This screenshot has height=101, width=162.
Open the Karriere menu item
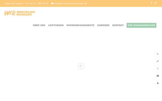pyautogui.click(x=103, y=25)
